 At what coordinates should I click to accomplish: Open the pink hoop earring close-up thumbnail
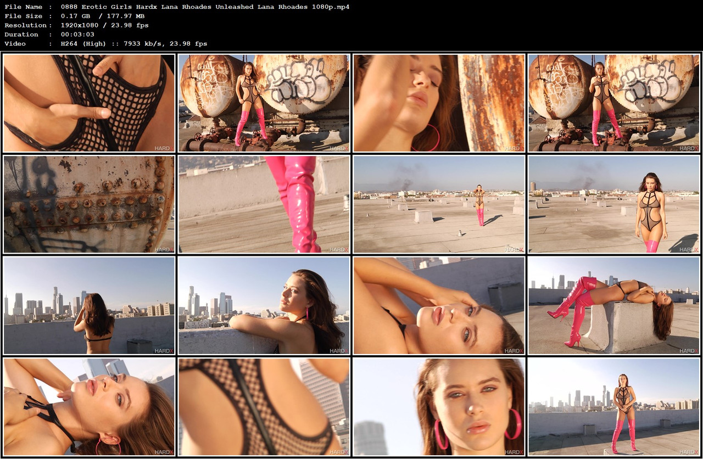point(439,408)
